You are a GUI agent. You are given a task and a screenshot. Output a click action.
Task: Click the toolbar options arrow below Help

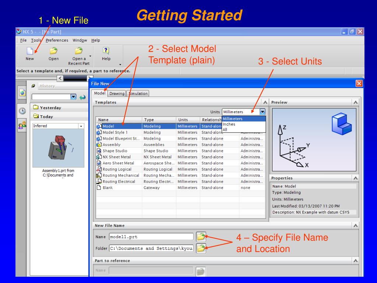coord(120,65)
